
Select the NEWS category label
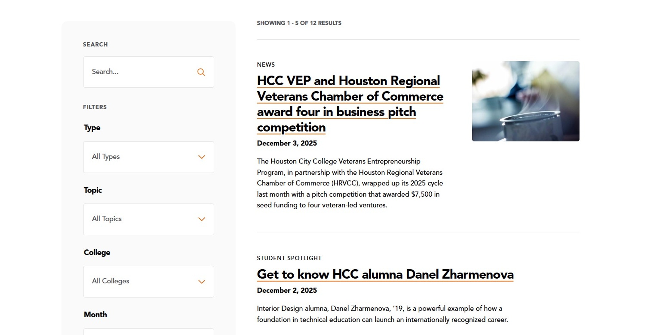(x=266, y=64)
